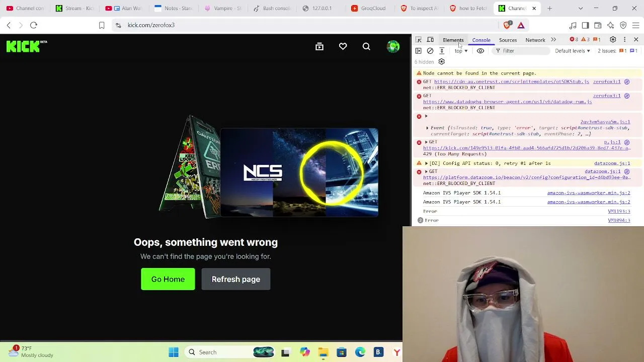This screenshot has width=644, height=362.
Task: Open the browser media control music icon
Action: (x=573, y=25)
